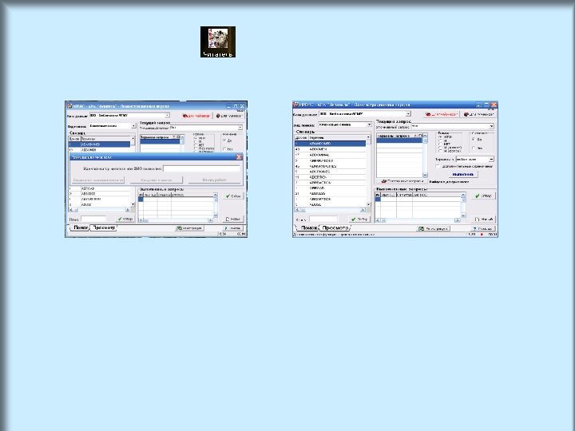Click X icon in right window query terms header

click(415, 136)
